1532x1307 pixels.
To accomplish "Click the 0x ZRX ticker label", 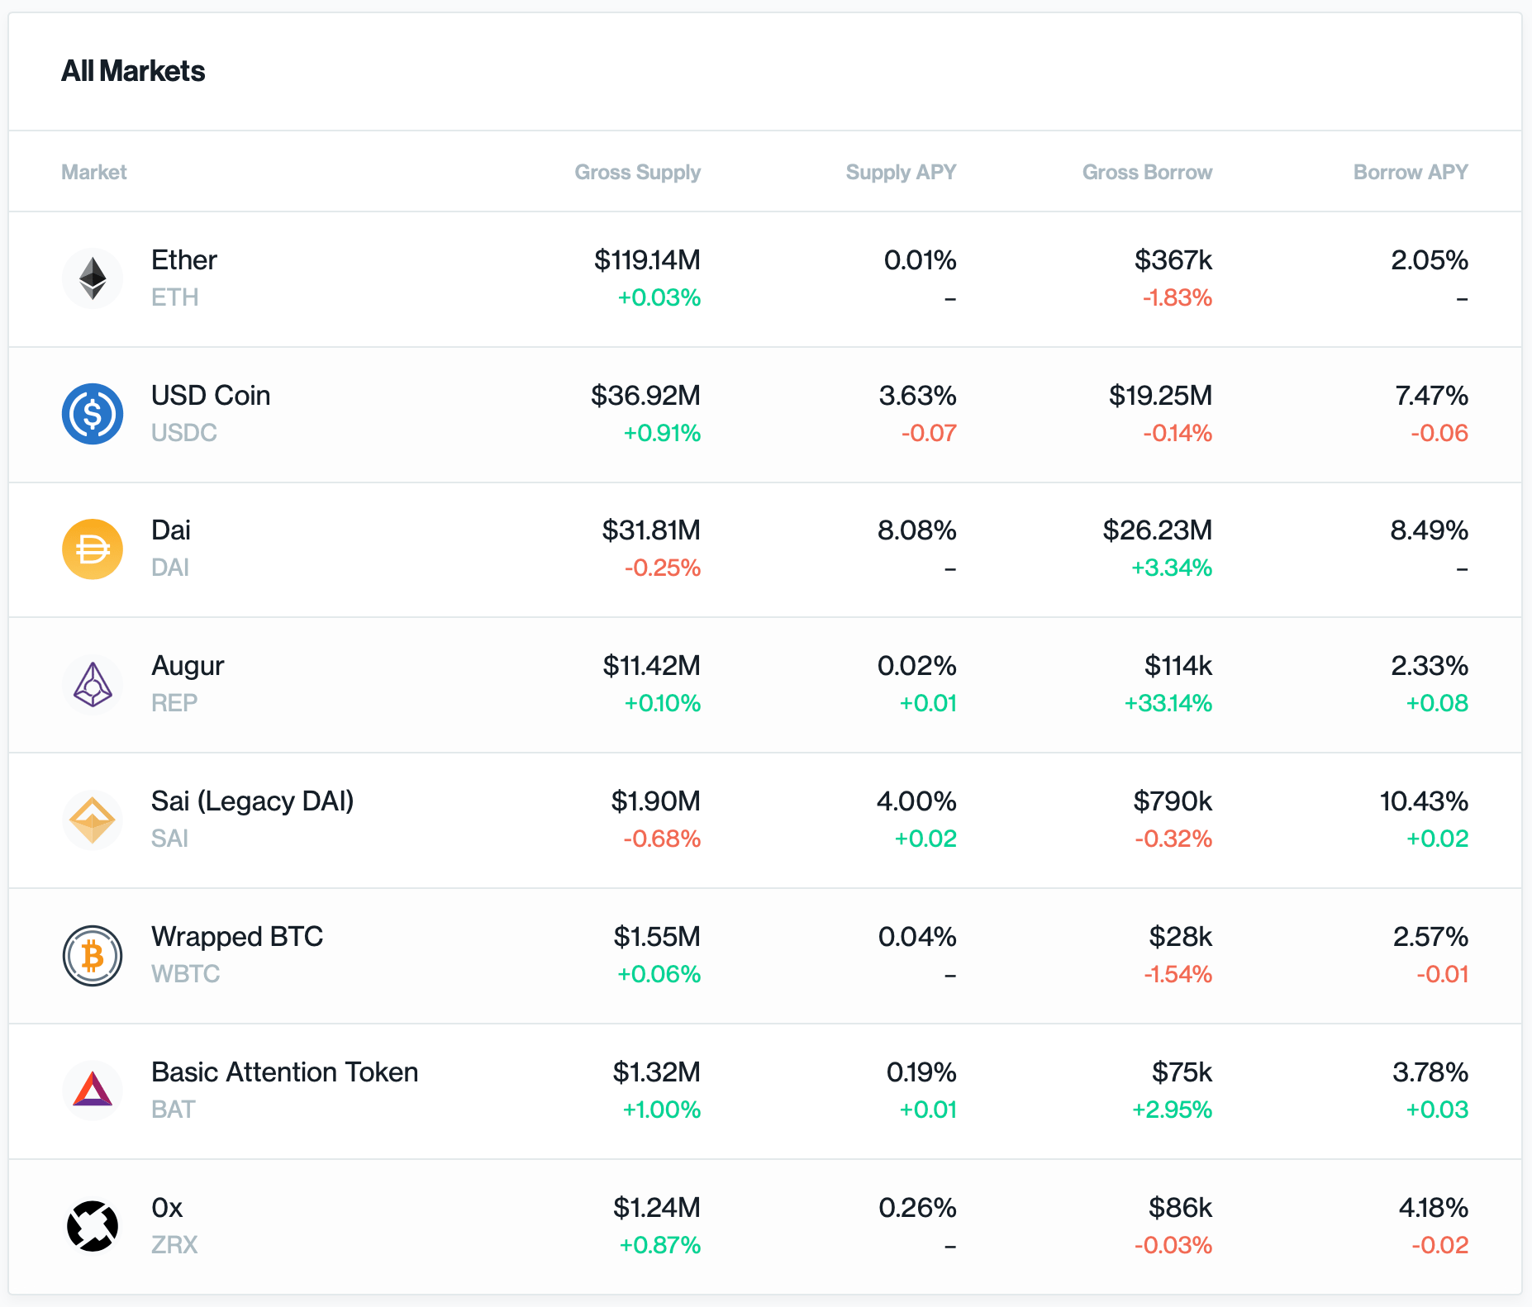I will 174,1245.
